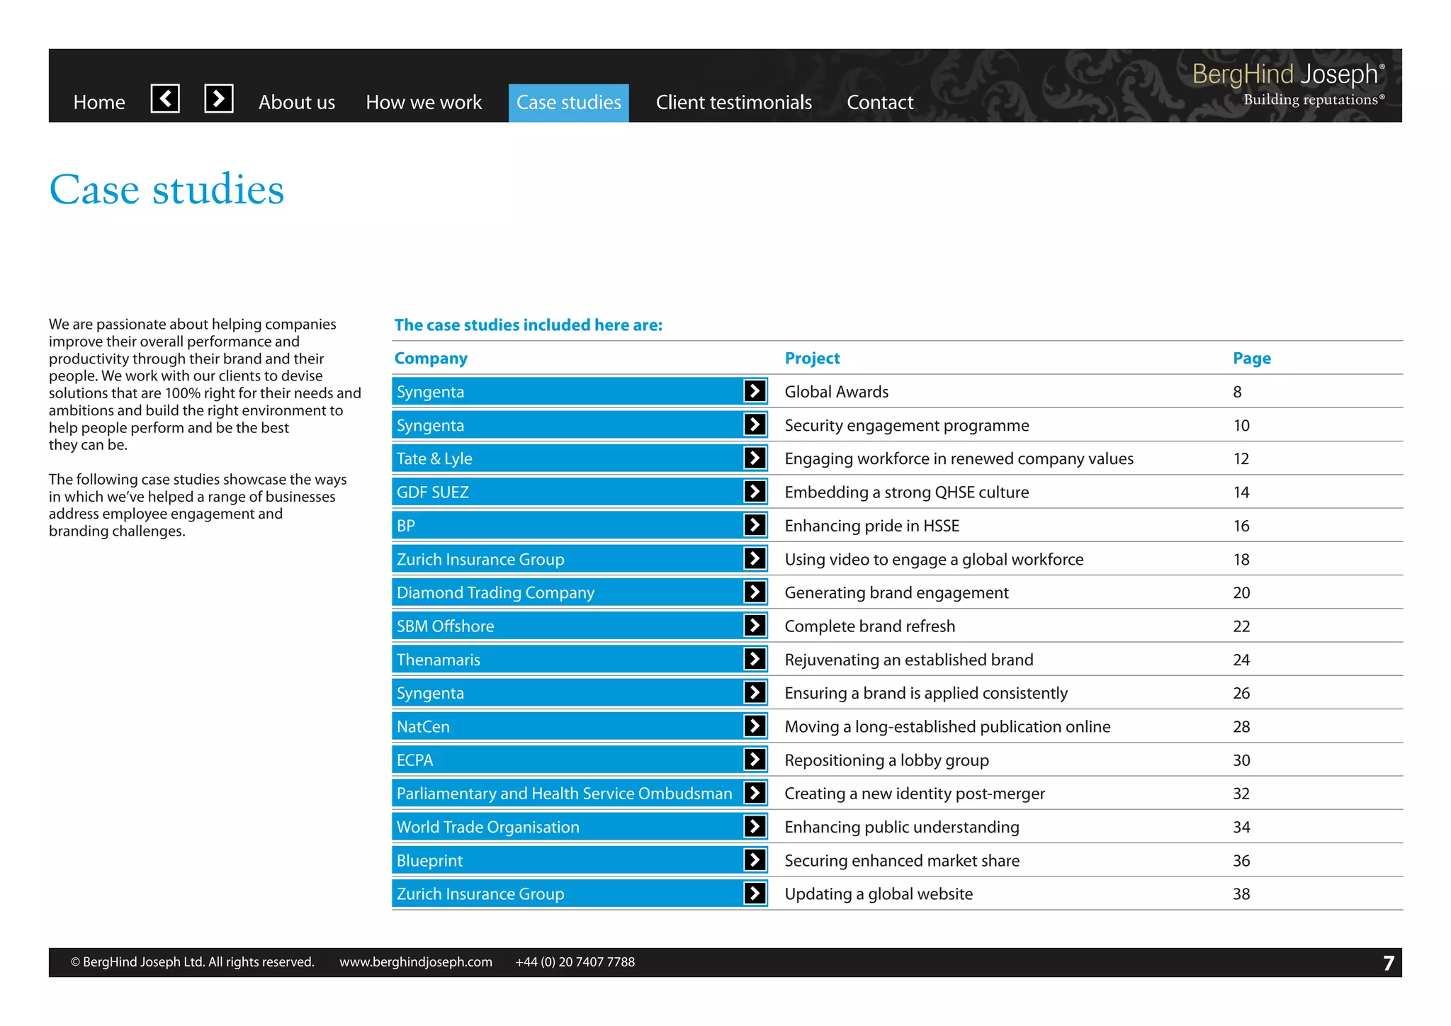Viewport: 1451px width, 1026px height.
Task: Open Parliamentary and Health Service Ombudsman link
Action: 564,794
